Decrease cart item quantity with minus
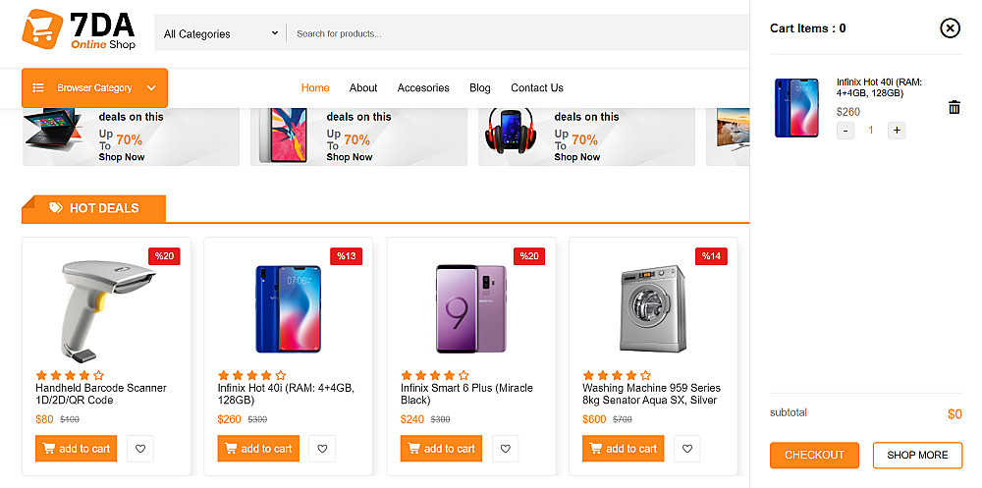The height and width of the screenshot is (488, 982). 846,131
